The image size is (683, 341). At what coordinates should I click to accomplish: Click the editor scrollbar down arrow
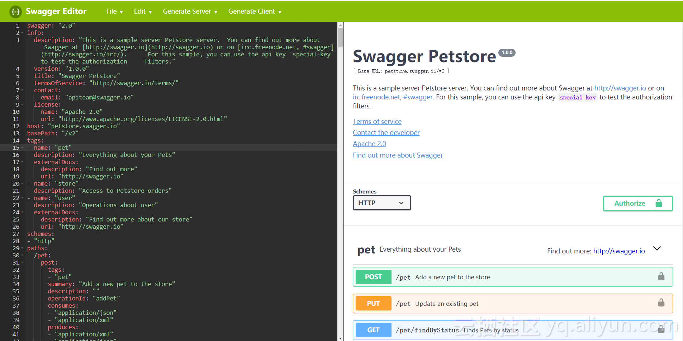click(340, 338)
